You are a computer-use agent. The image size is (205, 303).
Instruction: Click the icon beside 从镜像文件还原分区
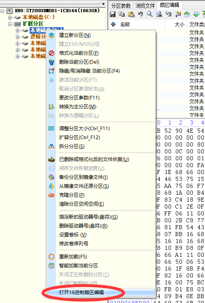pyautogui.click(x=51, y=186)
